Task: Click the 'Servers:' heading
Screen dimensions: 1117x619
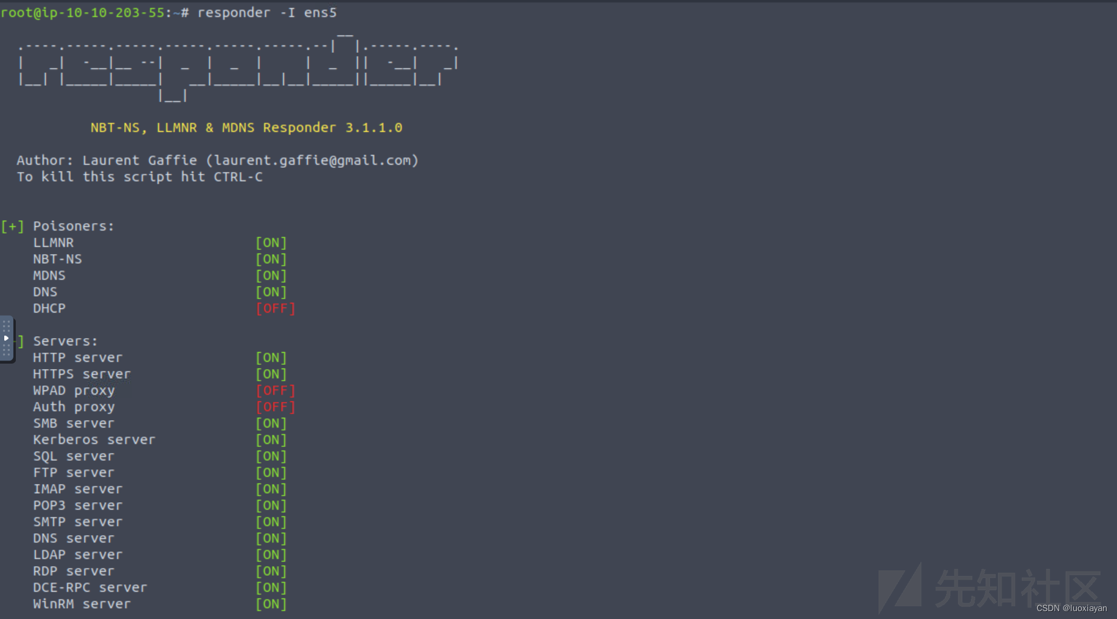Action: pos(66,341)
